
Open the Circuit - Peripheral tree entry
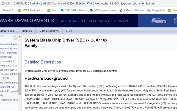coord(9,53)
